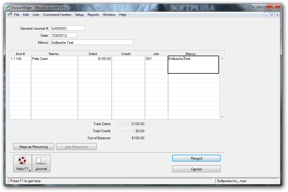Image resolution: width=288 pixels, height=192 pixels.
Task: Click the Job column header
Action: (x=156, y=54)
